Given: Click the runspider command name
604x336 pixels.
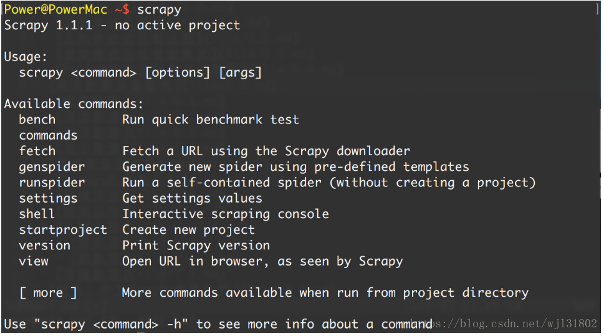Looking at the screenshot, I should coord(52,183).
